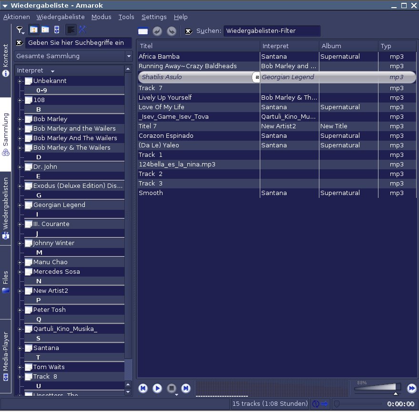Select New Artist2 in the collection tree
This screenshot has width=419, height=412.
coord(51,291)
